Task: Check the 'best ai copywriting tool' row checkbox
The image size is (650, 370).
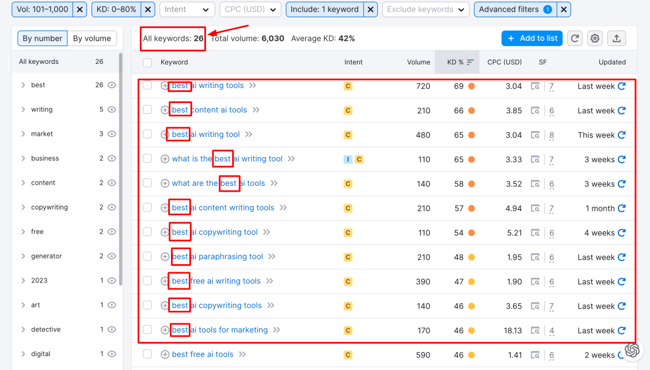Action: (147, 232)
